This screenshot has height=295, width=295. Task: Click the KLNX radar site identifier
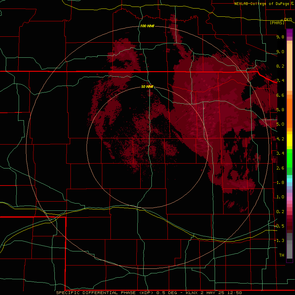(x=192, y=293)
